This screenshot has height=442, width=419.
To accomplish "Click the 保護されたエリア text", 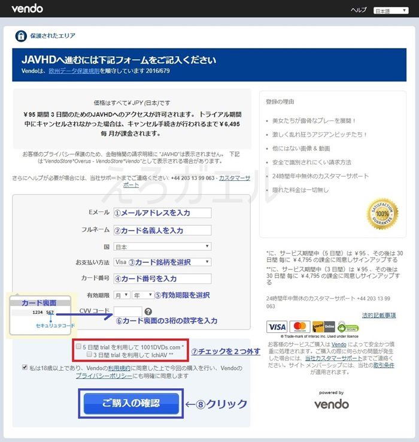I will tap(53, 36).
